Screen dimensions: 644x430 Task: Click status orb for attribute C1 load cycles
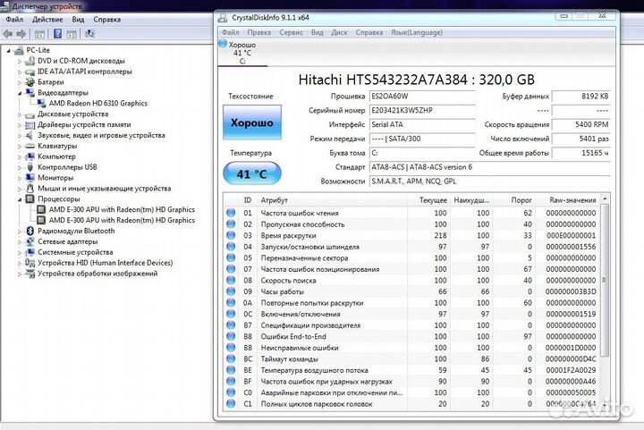[232, 404]
